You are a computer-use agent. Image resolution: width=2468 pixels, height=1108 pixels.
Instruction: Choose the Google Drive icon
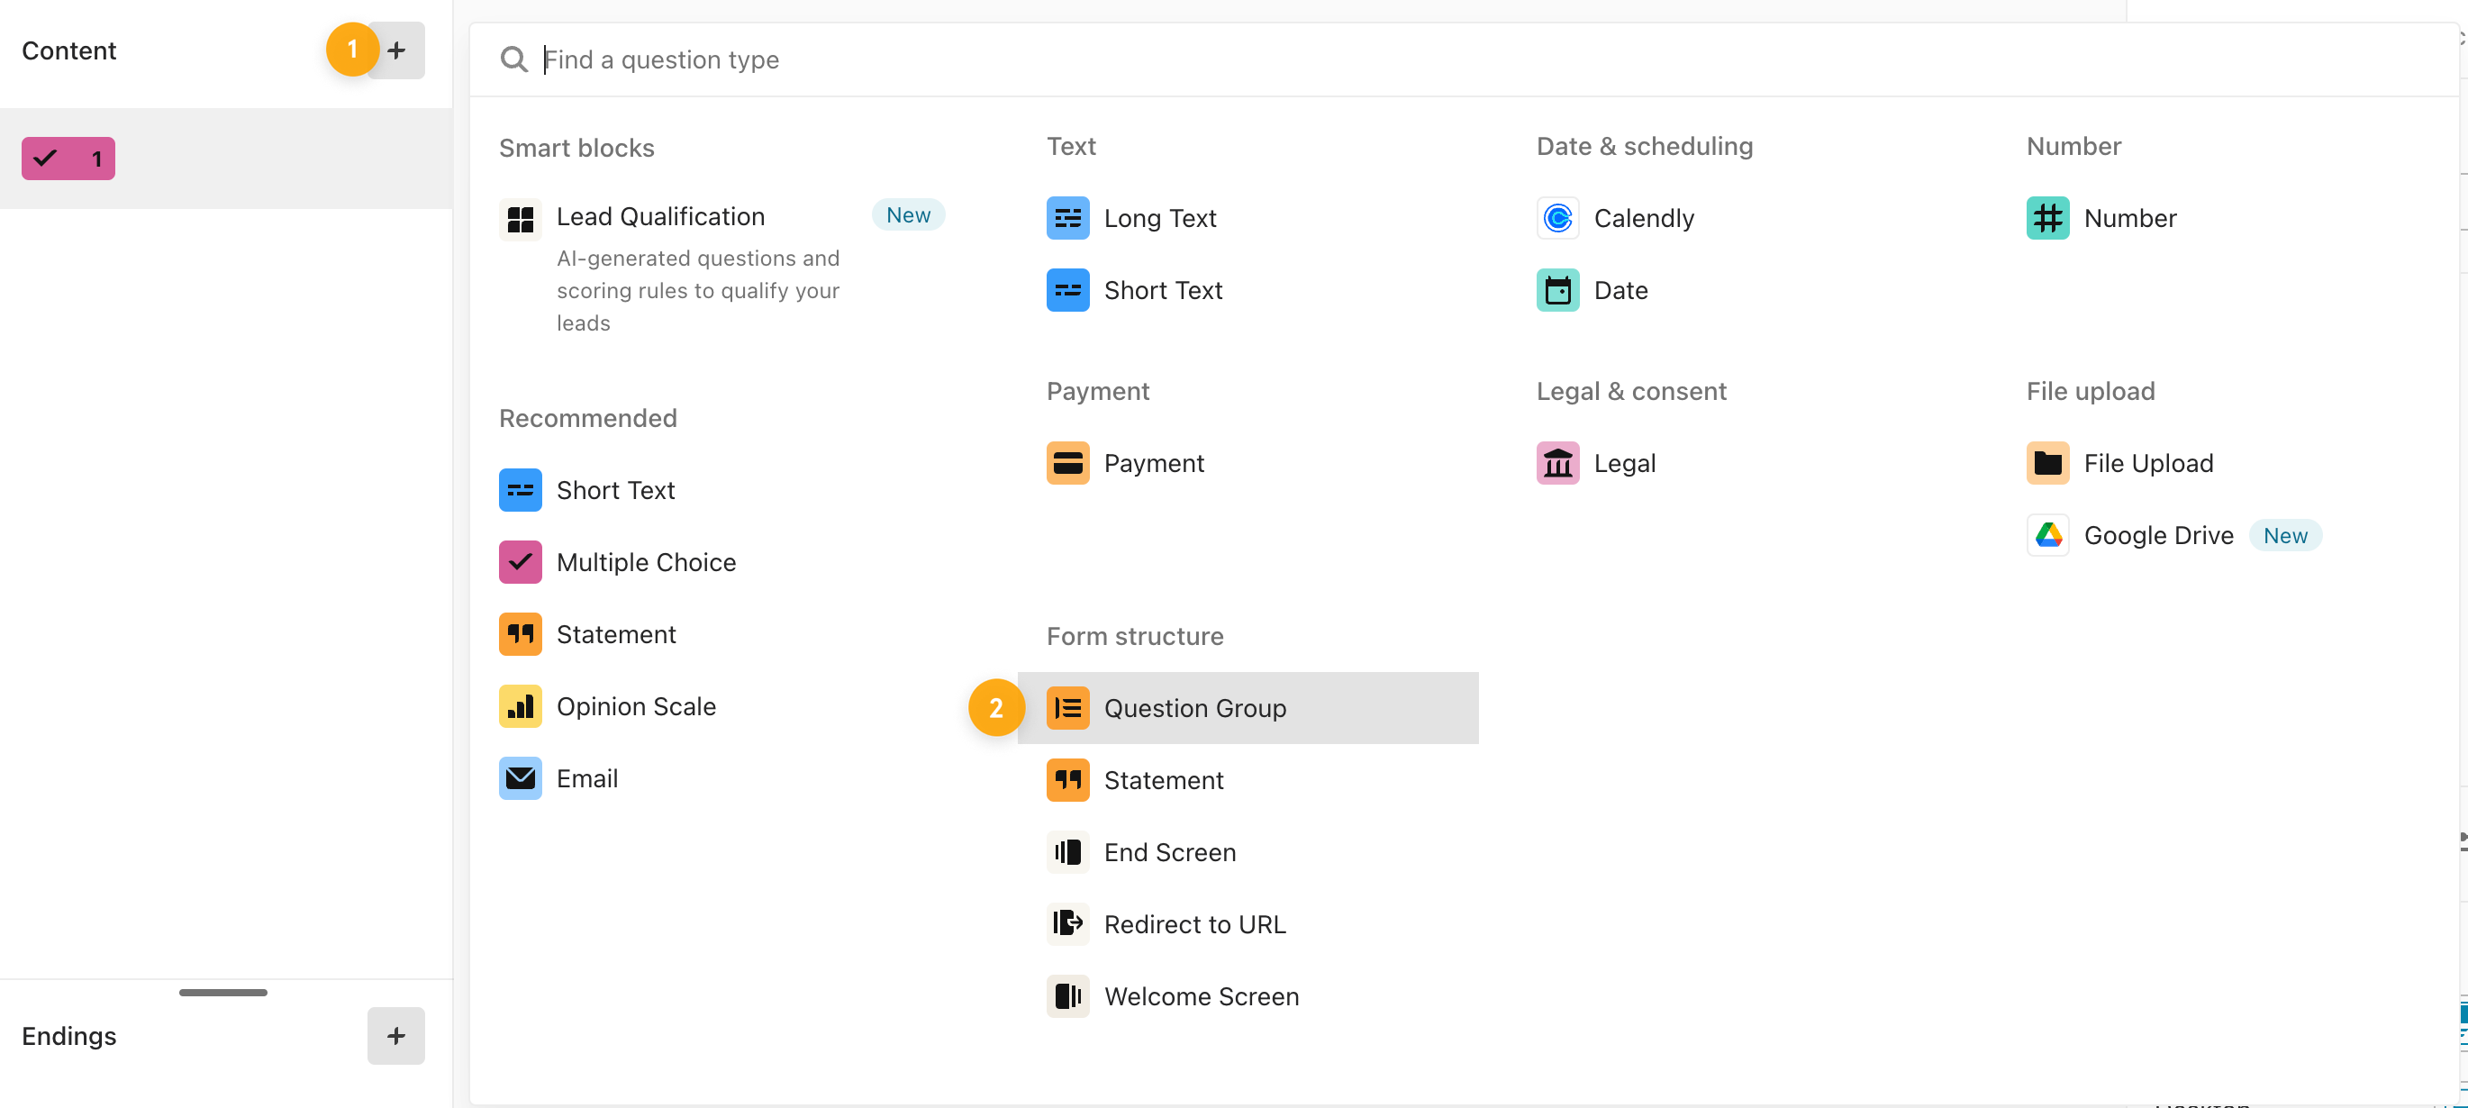(2047, 536)
